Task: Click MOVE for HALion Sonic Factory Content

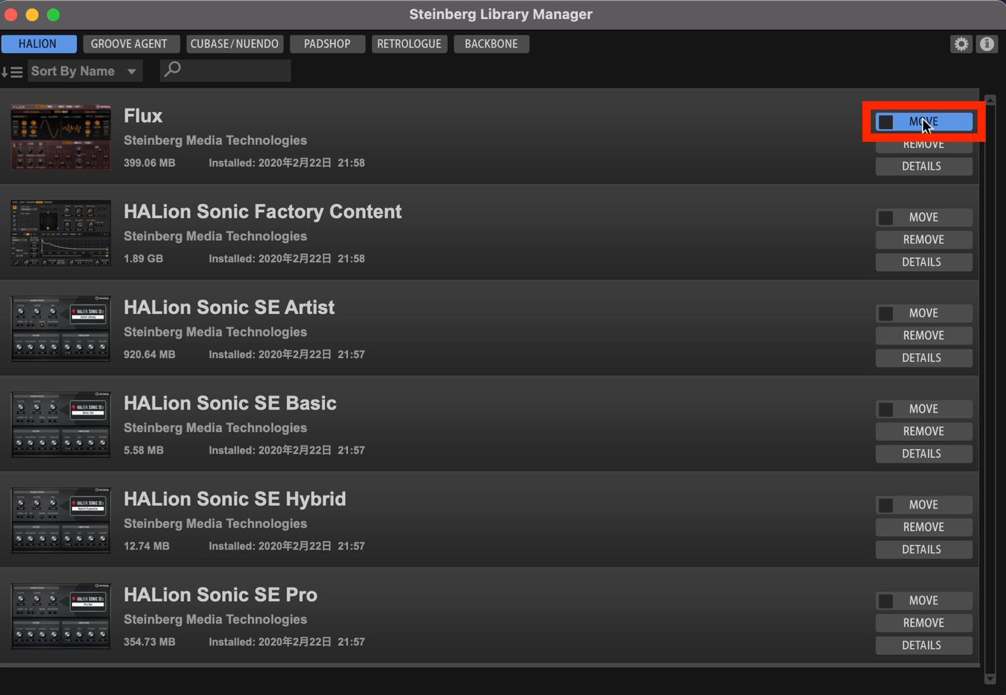Action: click(924, 217)
